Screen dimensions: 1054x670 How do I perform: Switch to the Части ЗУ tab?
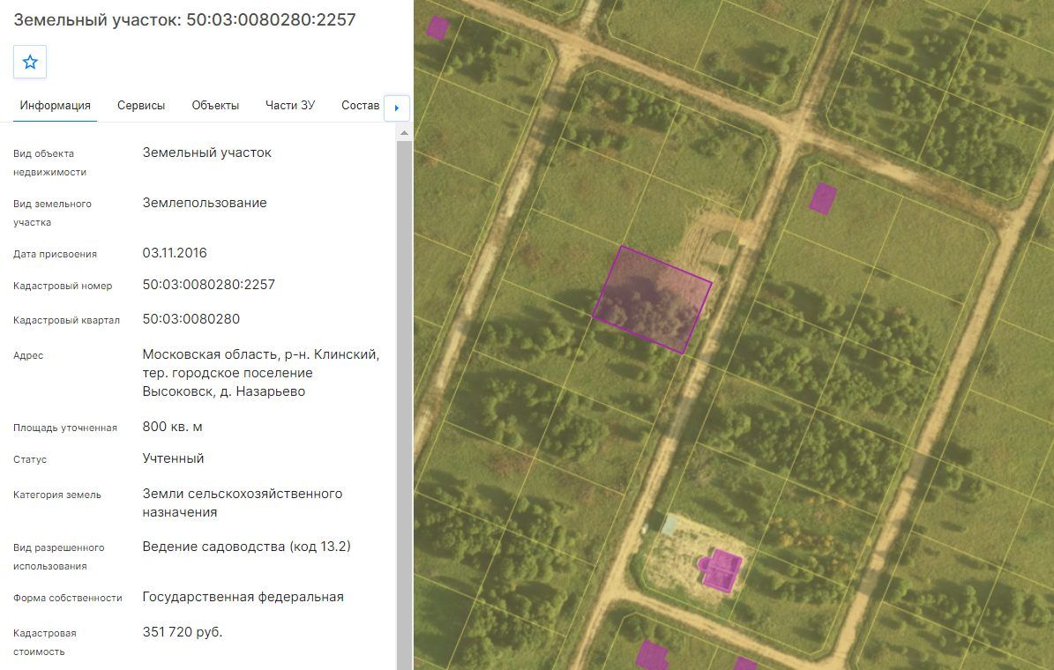pos(289,106)
